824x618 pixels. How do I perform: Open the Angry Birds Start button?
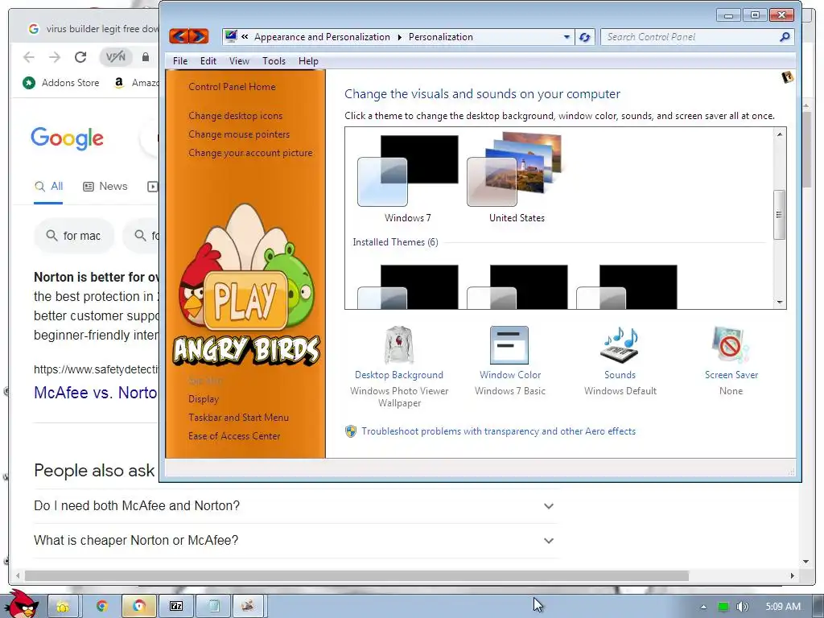click(21, 604)
